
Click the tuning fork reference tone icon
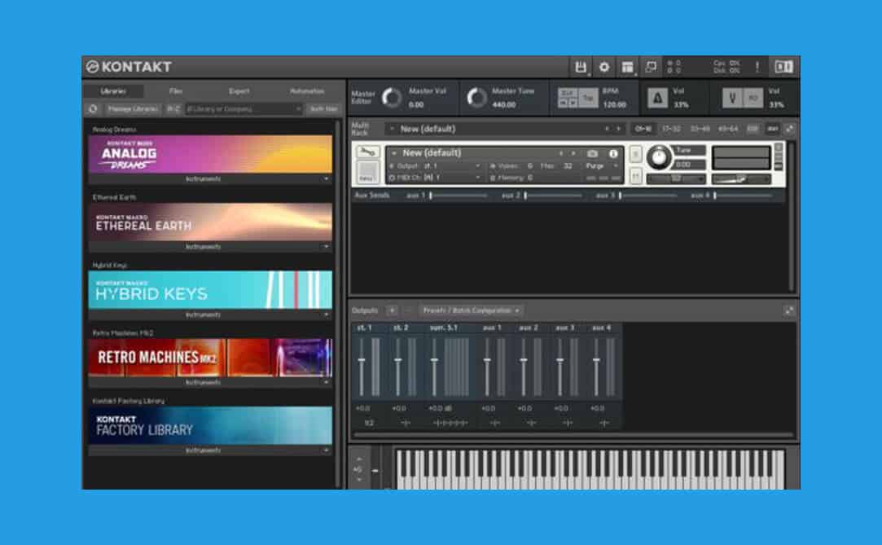732,98
